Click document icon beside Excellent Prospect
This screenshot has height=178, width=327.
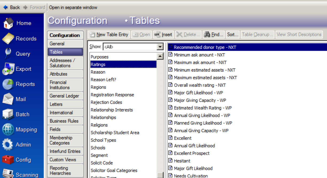170,153
